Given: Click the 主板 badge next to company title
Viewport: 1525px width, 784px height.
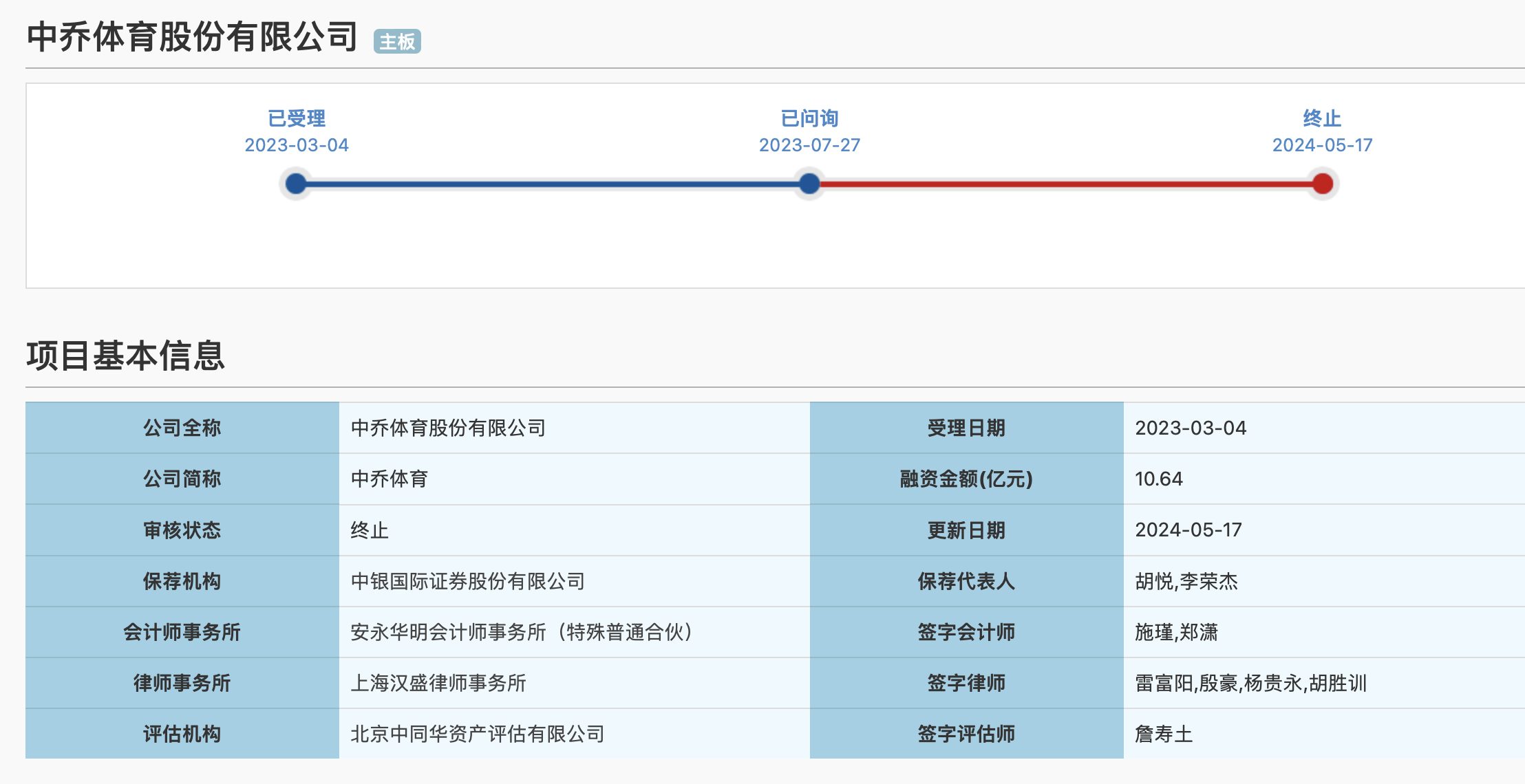Looking at the screenshot, I should [397, 42].
